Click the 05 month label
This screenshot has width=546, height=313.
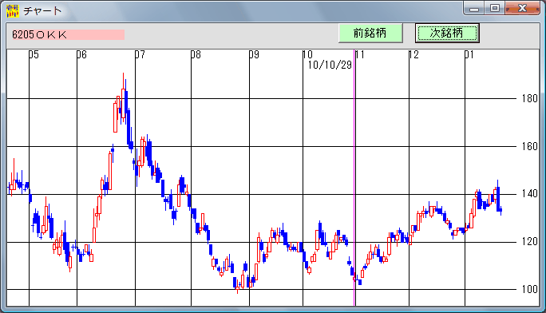[x=34, y=54]
